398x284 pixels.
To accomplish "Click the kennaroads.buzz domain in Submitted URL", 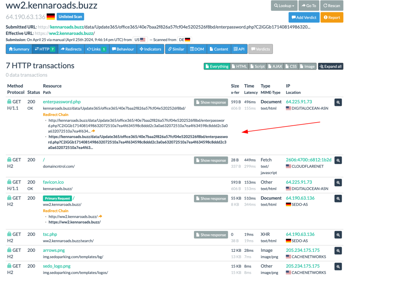I will coord(67,27).
